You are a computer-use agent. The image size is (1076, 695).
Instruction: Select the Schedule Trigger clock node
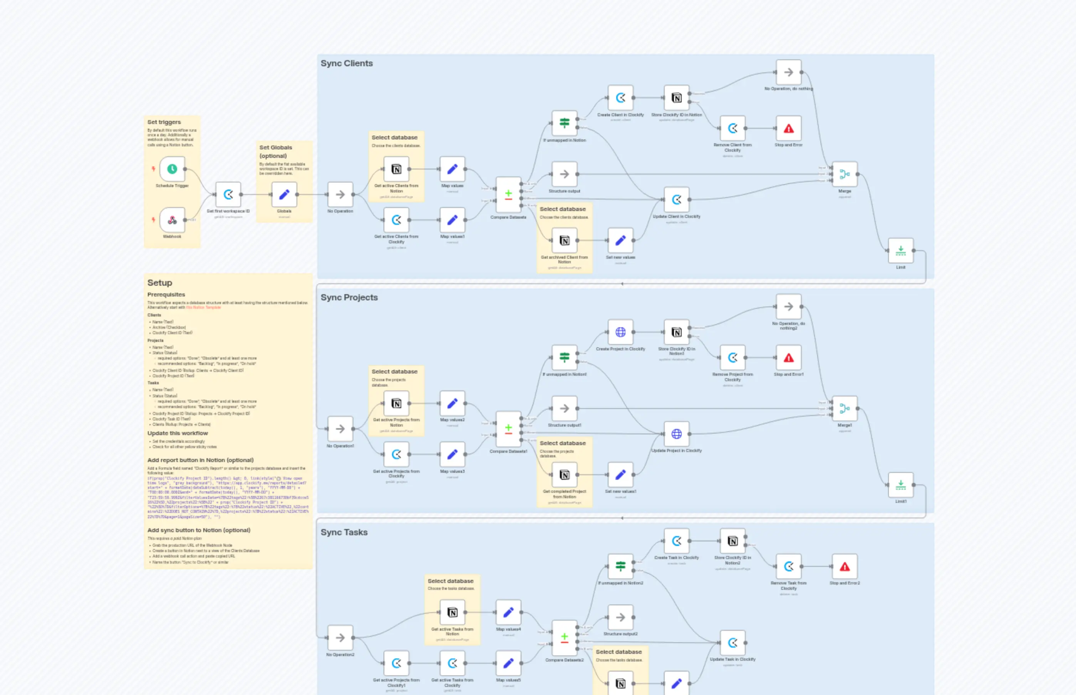point(172,170)
